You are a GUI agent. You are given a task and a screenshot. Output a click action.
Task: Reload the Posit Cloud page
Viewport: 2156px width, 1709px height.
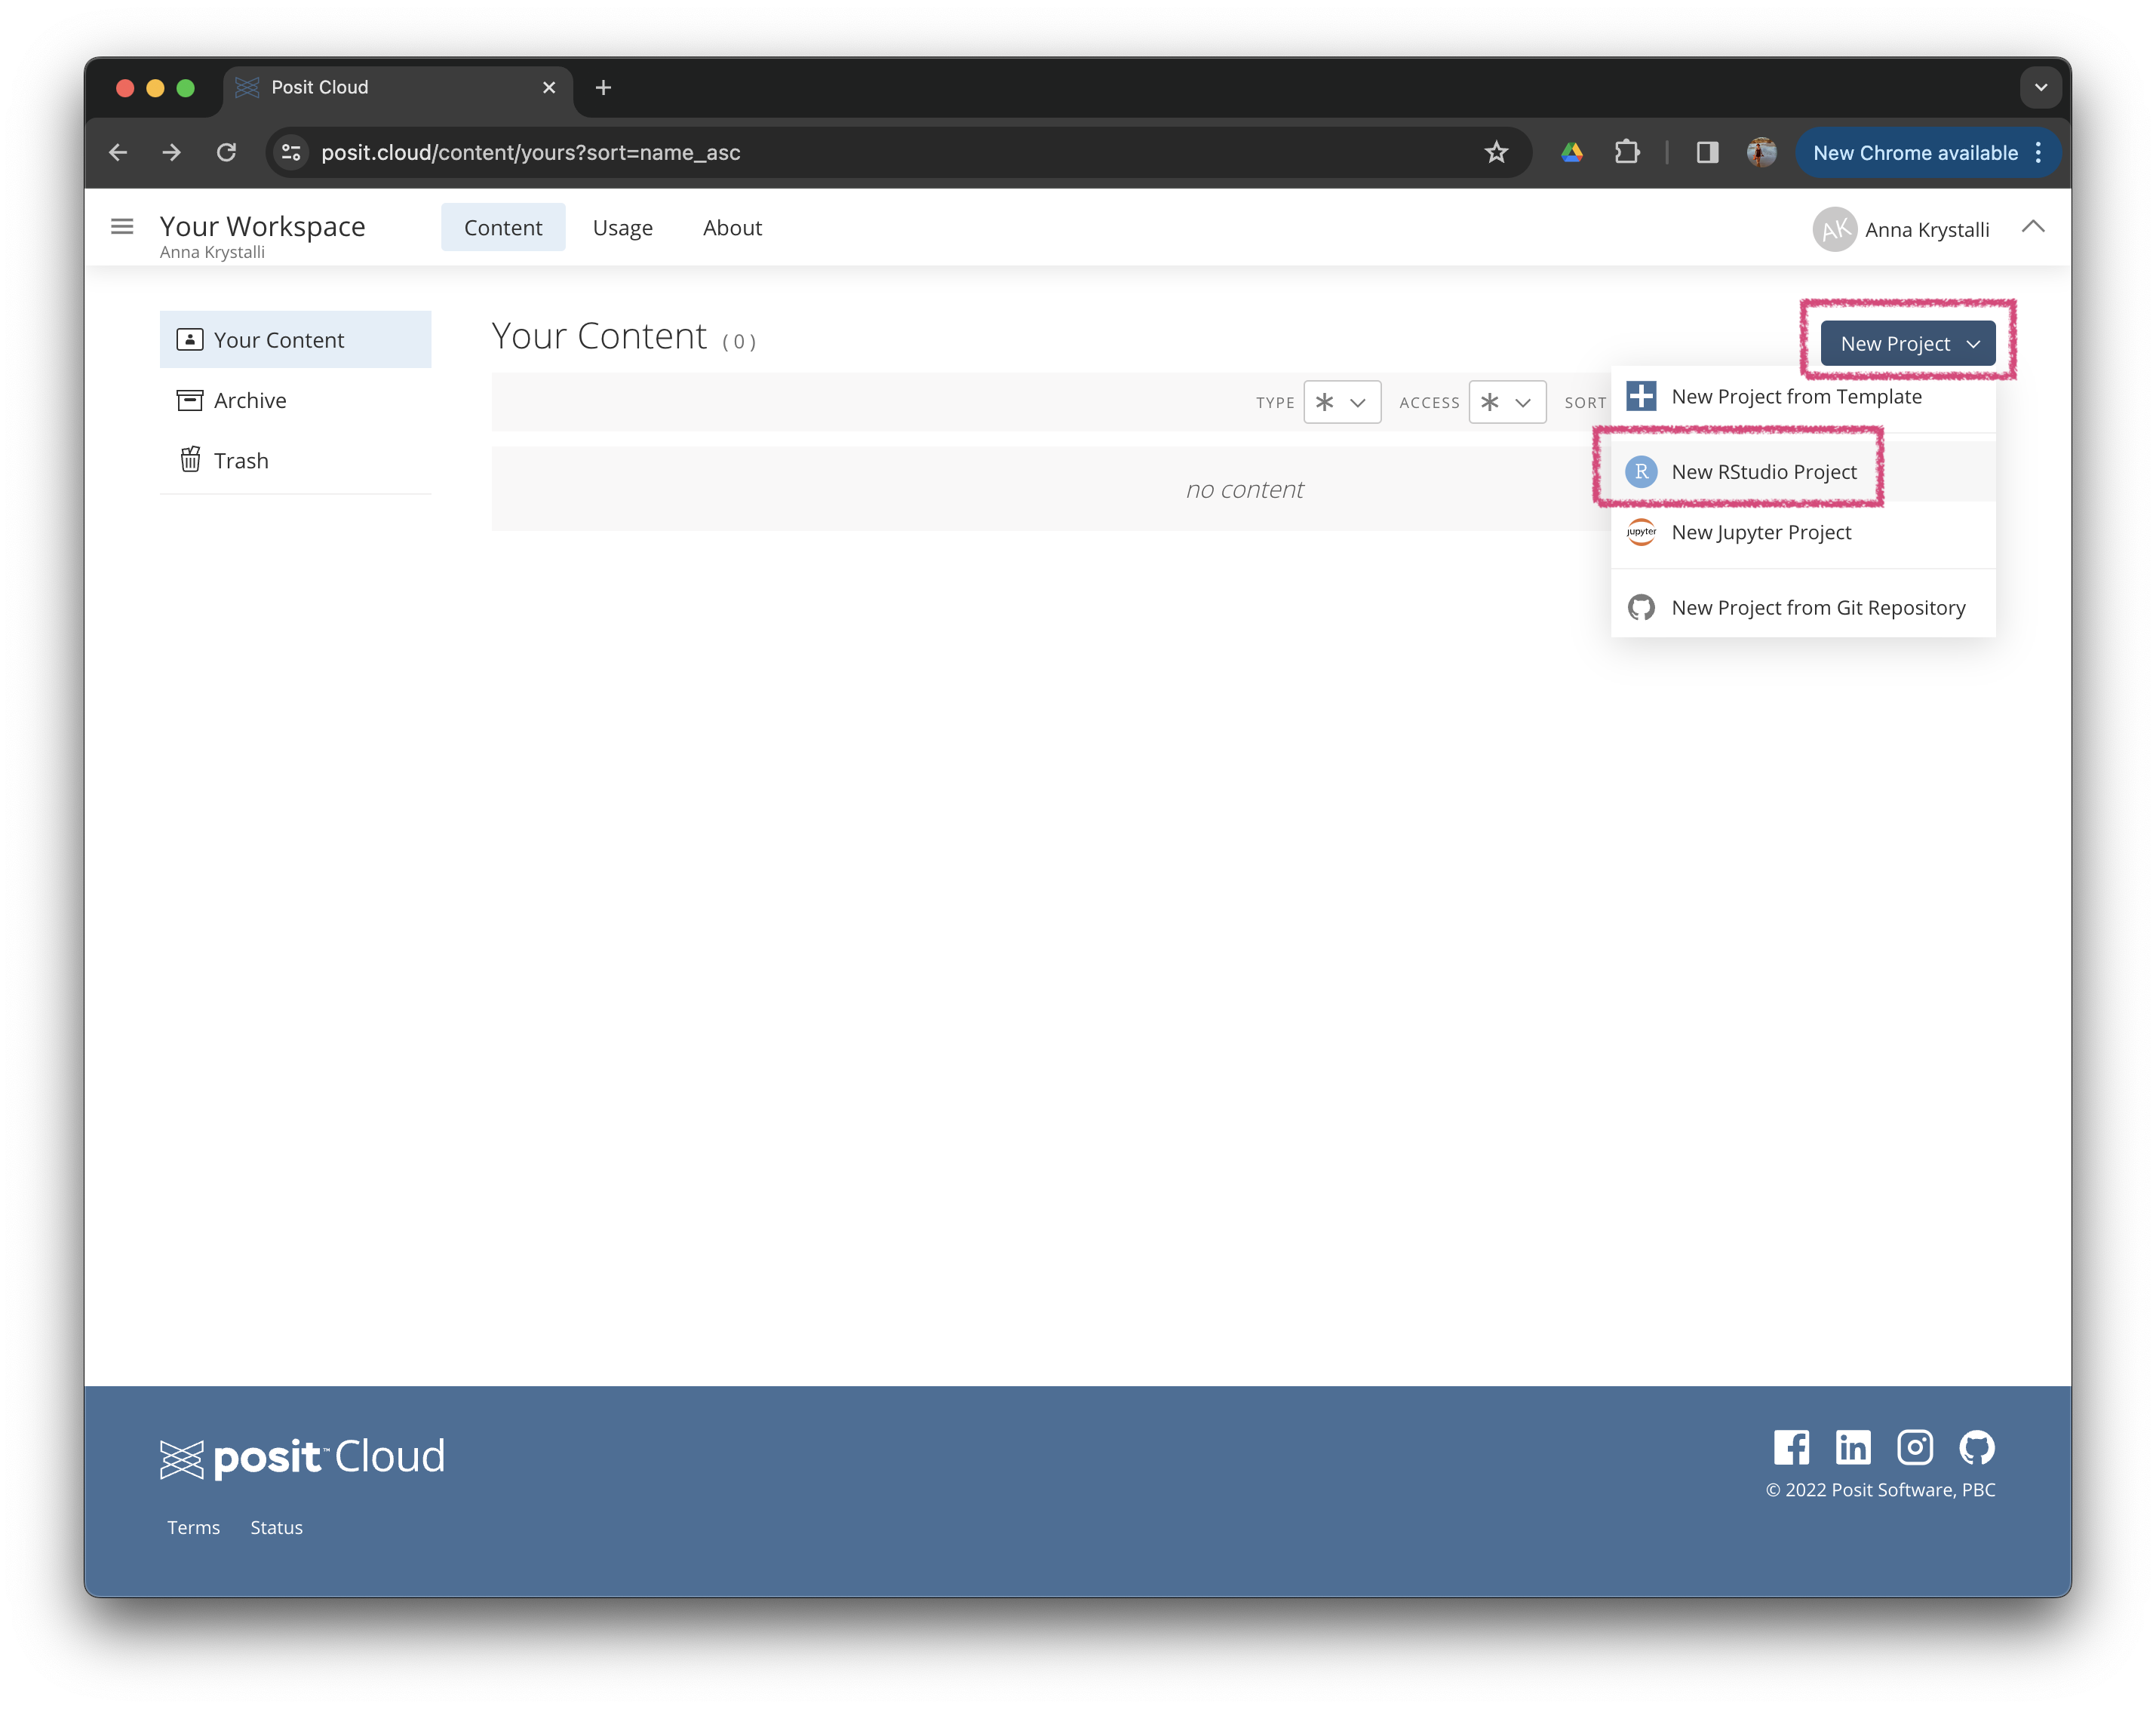[227, 152]
